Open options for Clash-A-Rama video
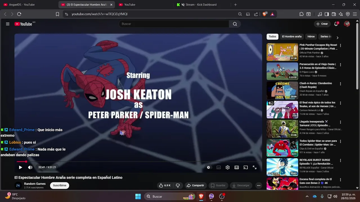This screenshot has width=360, height=202. [x=340, y=84]
